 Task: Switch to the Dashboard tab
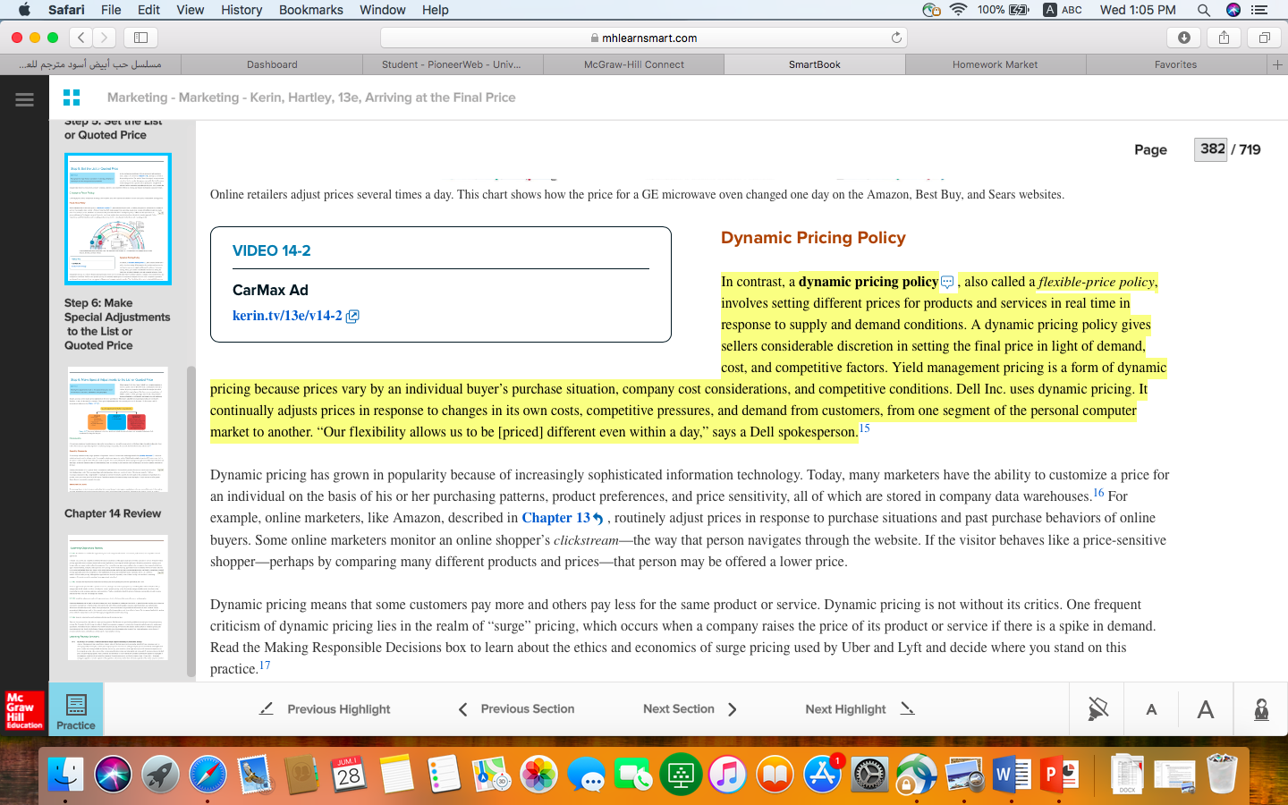pyautogui.click(x=272, y=64)
